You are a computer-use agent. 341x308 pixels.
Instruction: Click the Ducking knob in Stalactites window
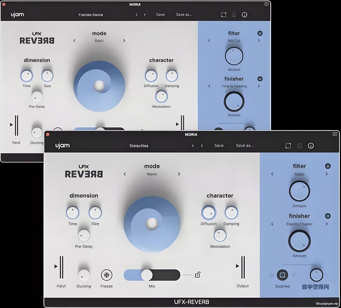(84, 275)
